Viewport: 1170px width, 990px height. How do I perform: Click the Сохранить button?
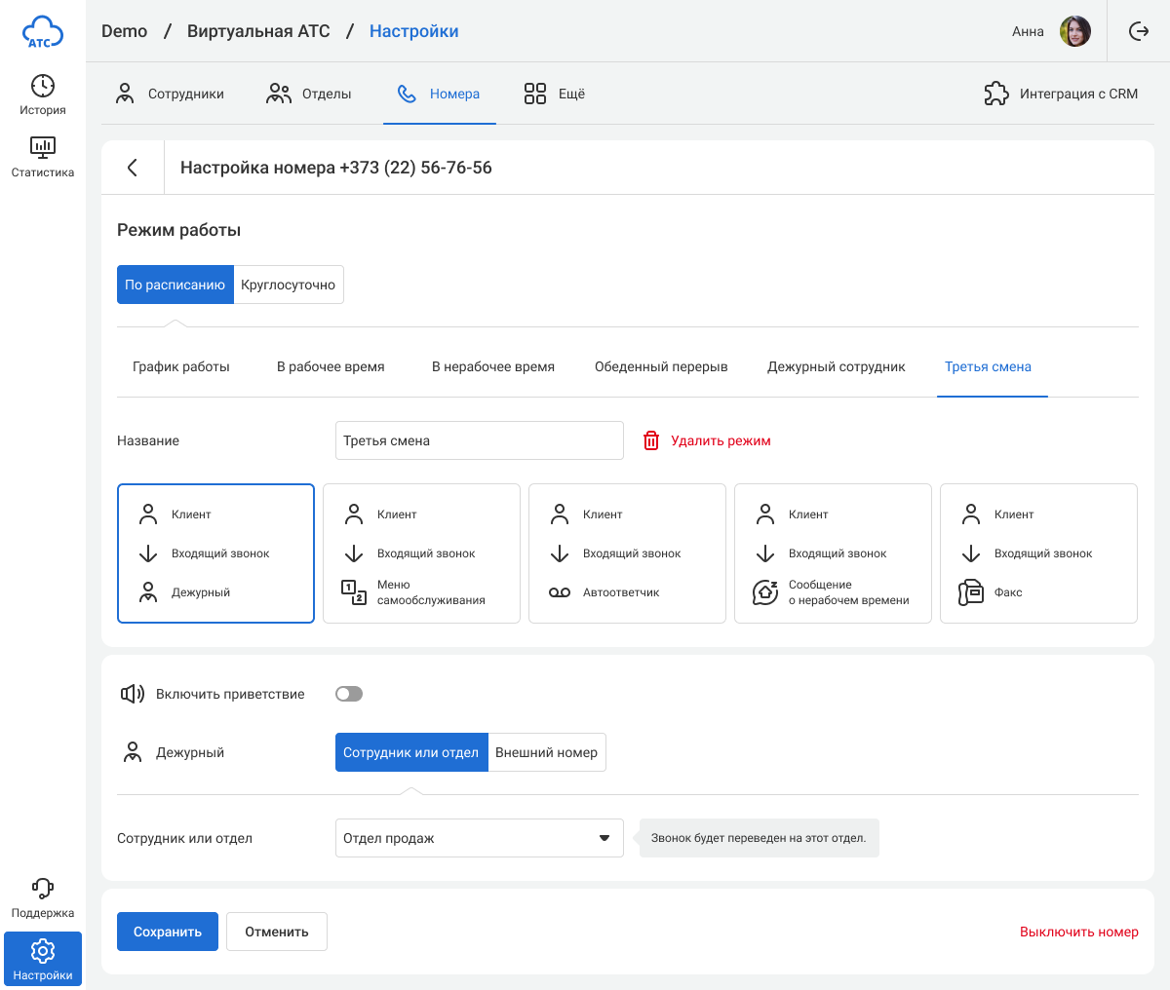pyautogui.click(x=168, y=932)
